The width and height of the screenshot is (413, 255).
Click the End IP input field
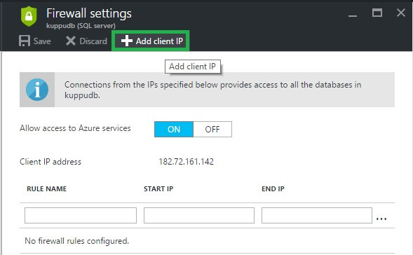pyautogui.click(x=317, y=215)
